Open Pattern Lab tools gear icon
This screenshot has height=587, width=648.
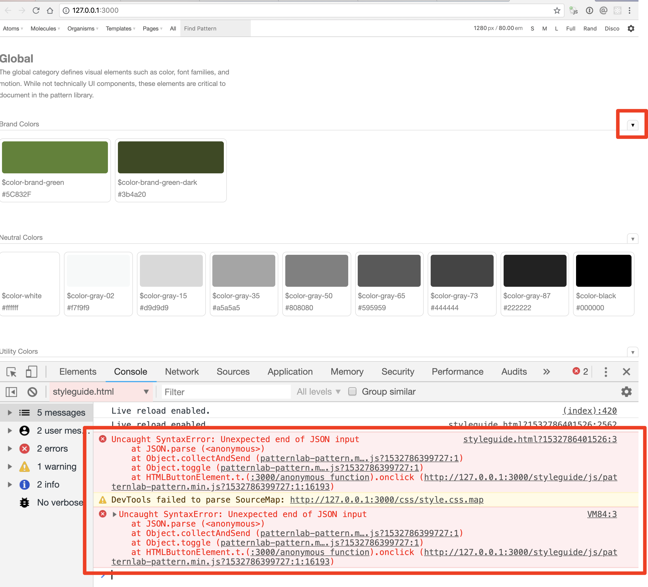tap(631, 29)
